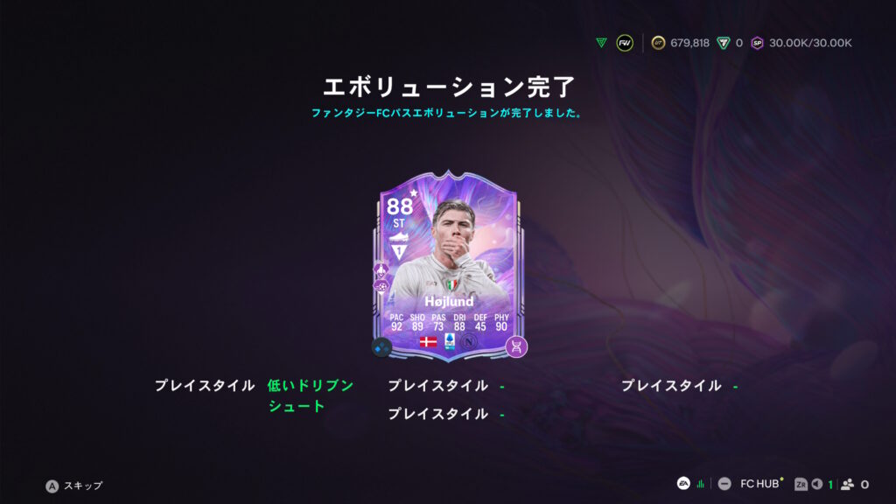Click the green connection quality bars
The height and width of the screenshot is (504, 896).
pos(701,484)
